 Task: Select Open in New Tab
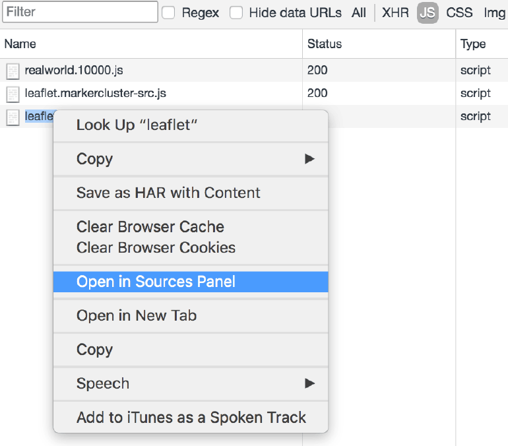[x=191, y=315]
